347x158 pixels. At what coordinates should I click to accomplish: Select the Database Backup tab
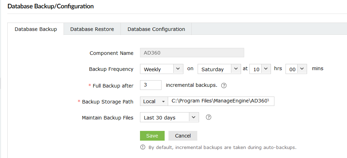pos(36,29)
